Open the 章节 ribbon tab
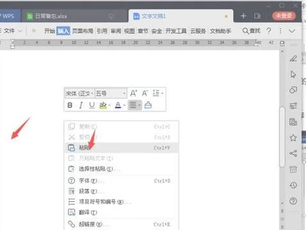 click(143, 31)
